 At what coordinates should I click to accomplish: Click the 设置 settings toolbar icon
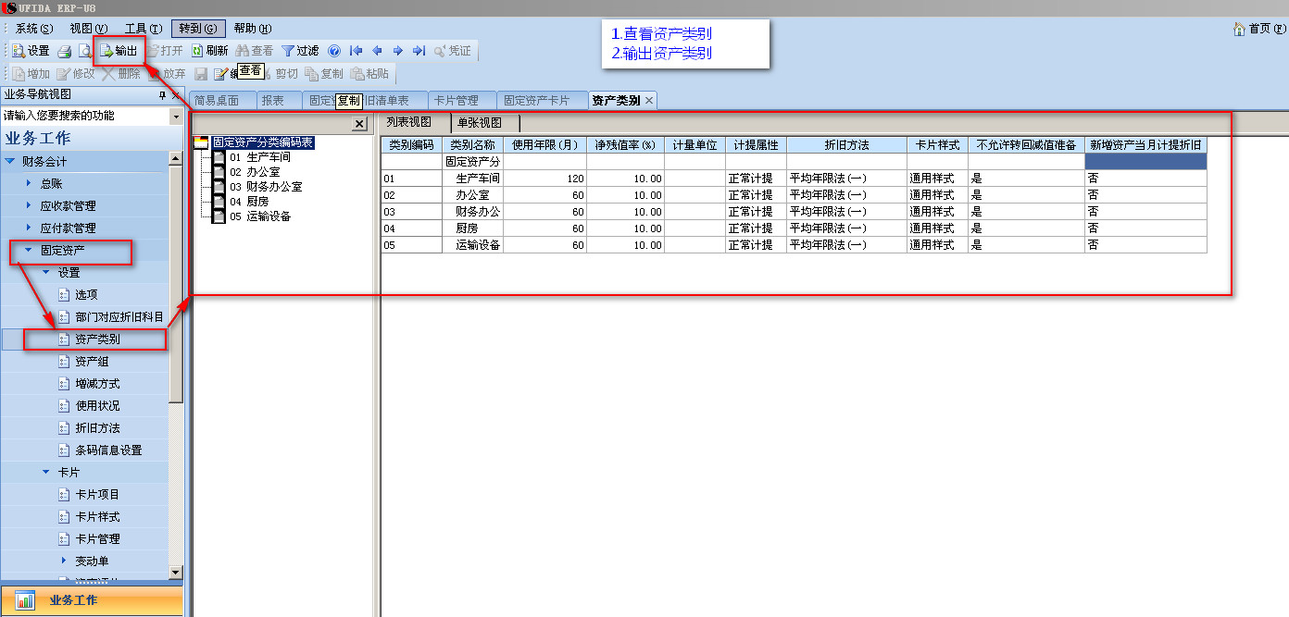[19, 51]
